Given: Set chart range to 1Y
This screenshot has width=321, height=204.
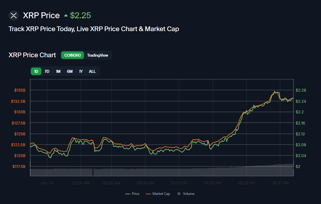Looking at the screenshot, I should (81, 71).
